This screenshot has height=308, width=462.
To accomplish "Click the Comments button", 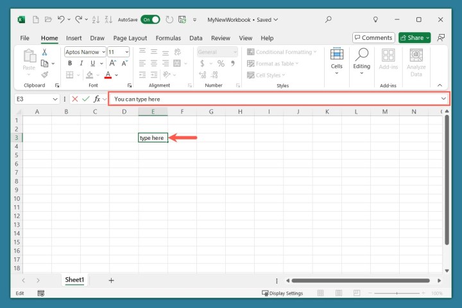I will pyautogui.click(x=373, y=38).
